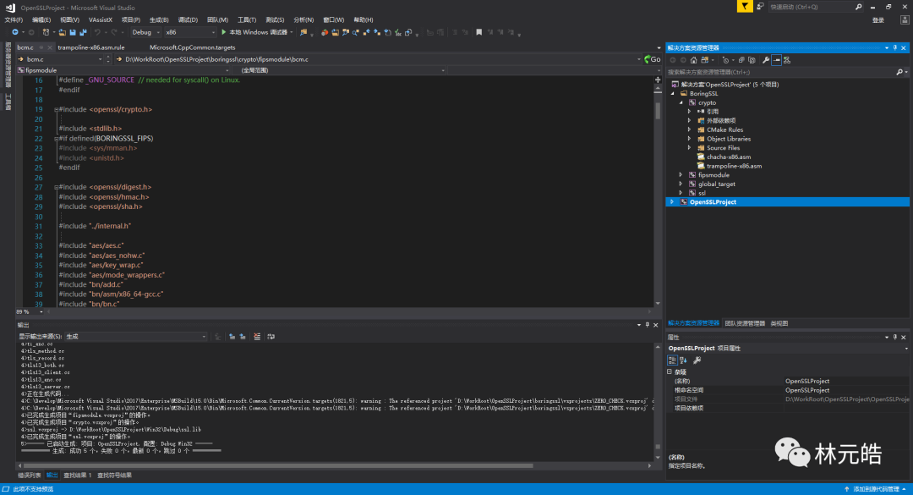Click the categorized view icon in Properties panel
Image resolution: width=913 pixels, height=495 pixels.
(x=673, y=360)
